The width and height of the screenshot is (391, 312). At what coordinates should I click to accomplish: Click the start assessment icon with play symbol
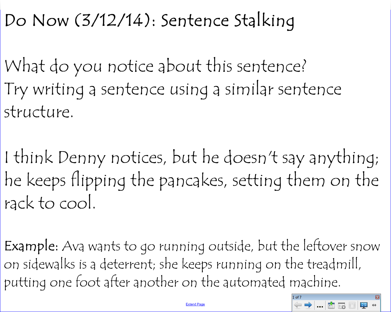click(x=342, y=305)
